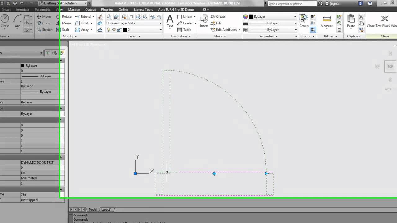The image size is (397, 223).
Task: Open the Express Tools ribbon tab
Action: tap(143, 10)
